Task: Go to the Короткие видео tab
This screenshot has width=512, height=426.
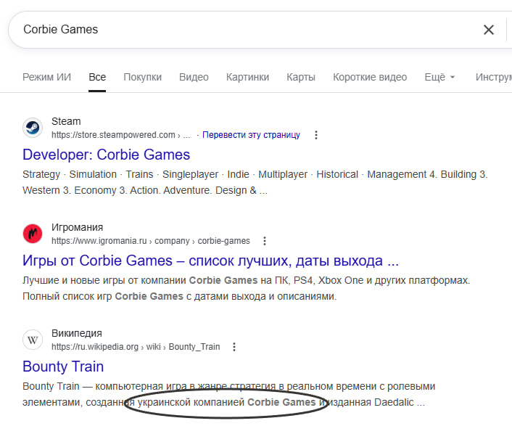Action: 370,77
